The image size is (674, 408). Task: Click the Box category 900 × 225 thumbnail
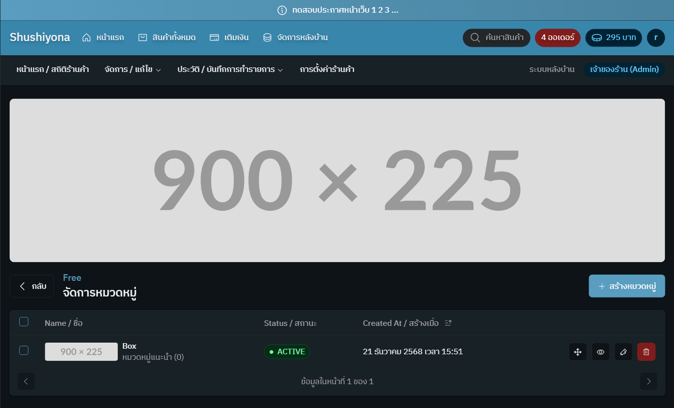(x=81, y=352)
